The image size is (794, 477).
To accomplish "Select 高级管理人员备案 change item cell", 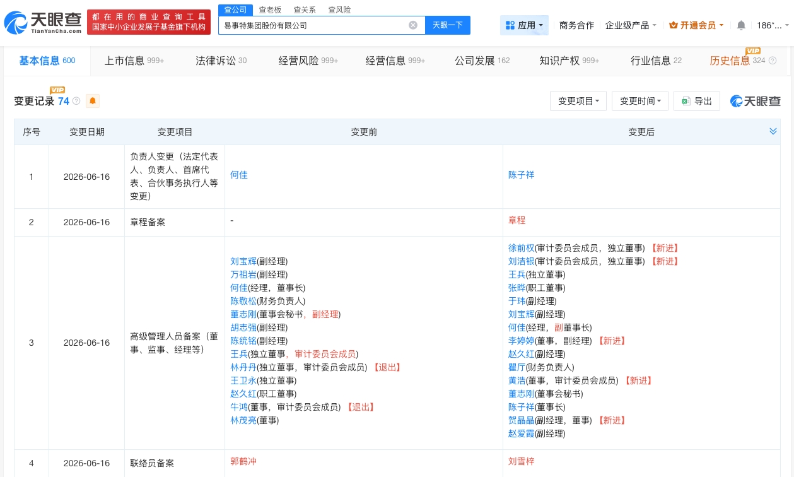I will pyautogui.click(x=175, y=343).
